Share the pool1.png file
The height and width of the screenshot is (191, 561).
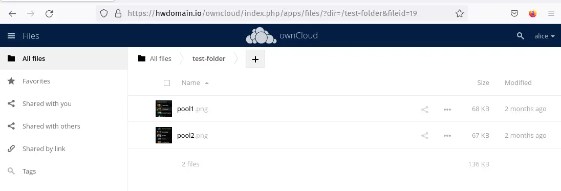coord(425,109)
